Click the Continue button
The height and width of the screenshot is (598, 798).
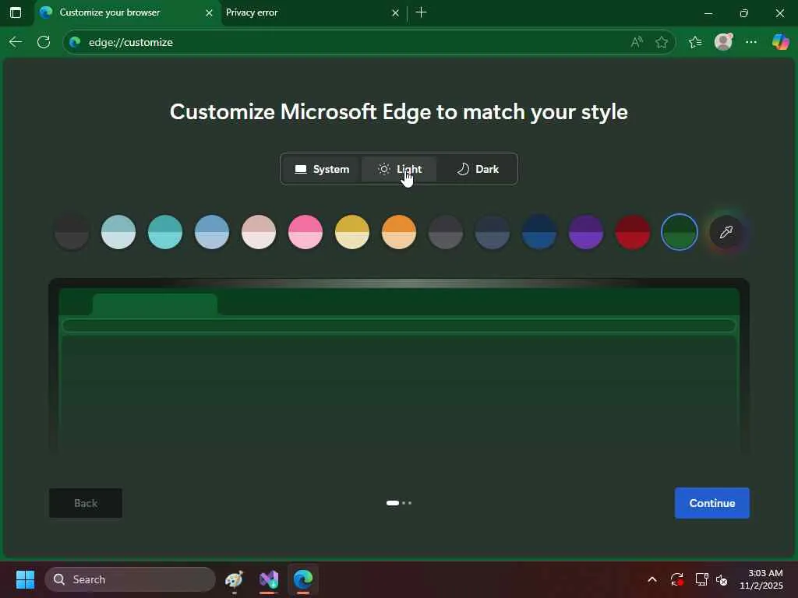712,503
